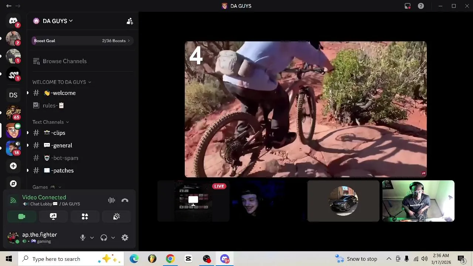This screenshot has height=266, width=473.
Task: Open Discord help question mark icon
Action: 421,6
